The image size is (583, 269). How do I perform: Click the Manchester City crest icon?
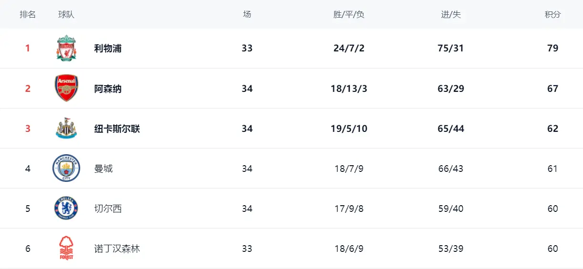point(66,168)
